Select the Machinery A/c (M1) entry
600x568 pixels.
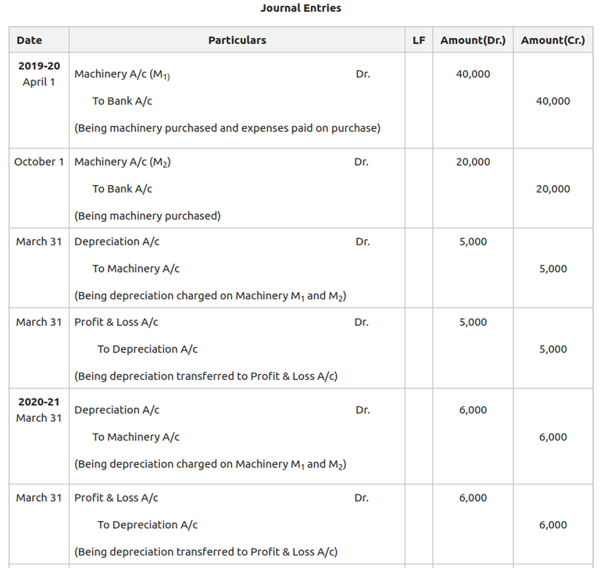click(123, 74)
